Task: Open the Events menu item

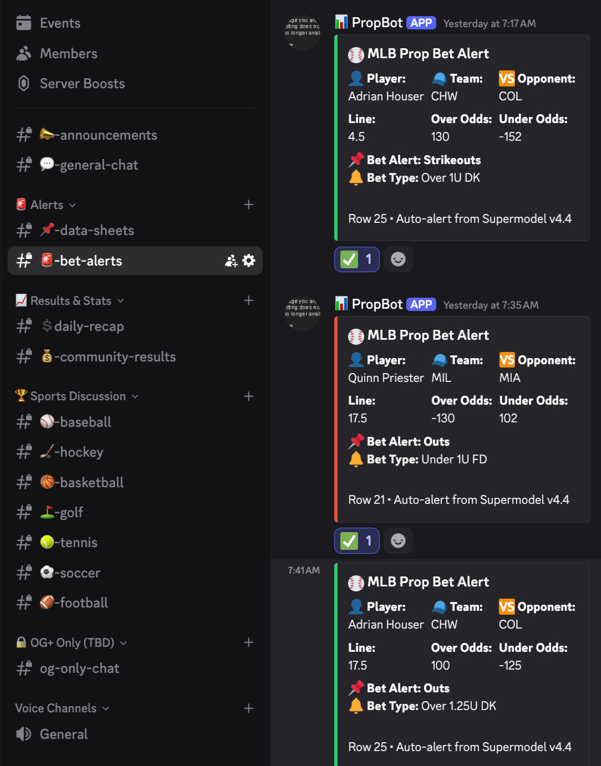Action: pyautogui.click(x=60, y=23)
